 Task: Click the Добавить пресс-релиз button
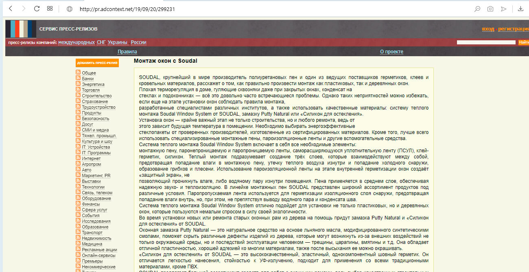[97, 63]
